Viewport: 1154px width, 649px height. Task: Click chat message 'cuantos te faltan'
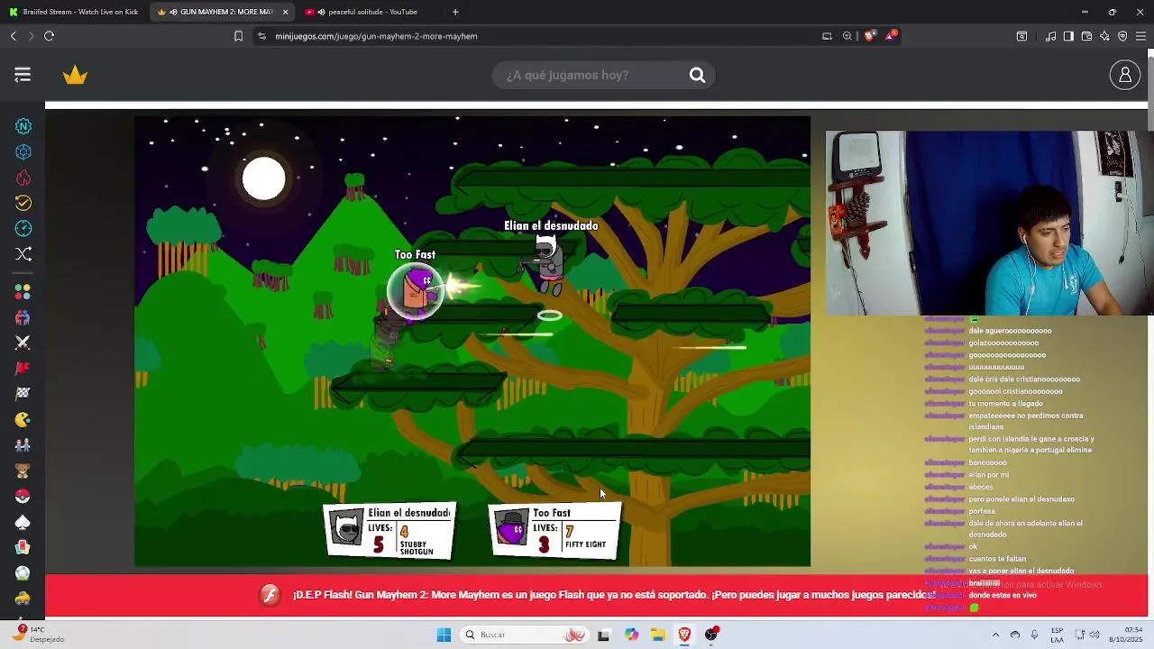(x=997, y=559)
